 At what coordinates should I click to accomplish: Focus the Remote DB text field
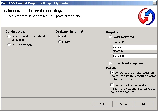pyautogui.click(x=135, y=56)
